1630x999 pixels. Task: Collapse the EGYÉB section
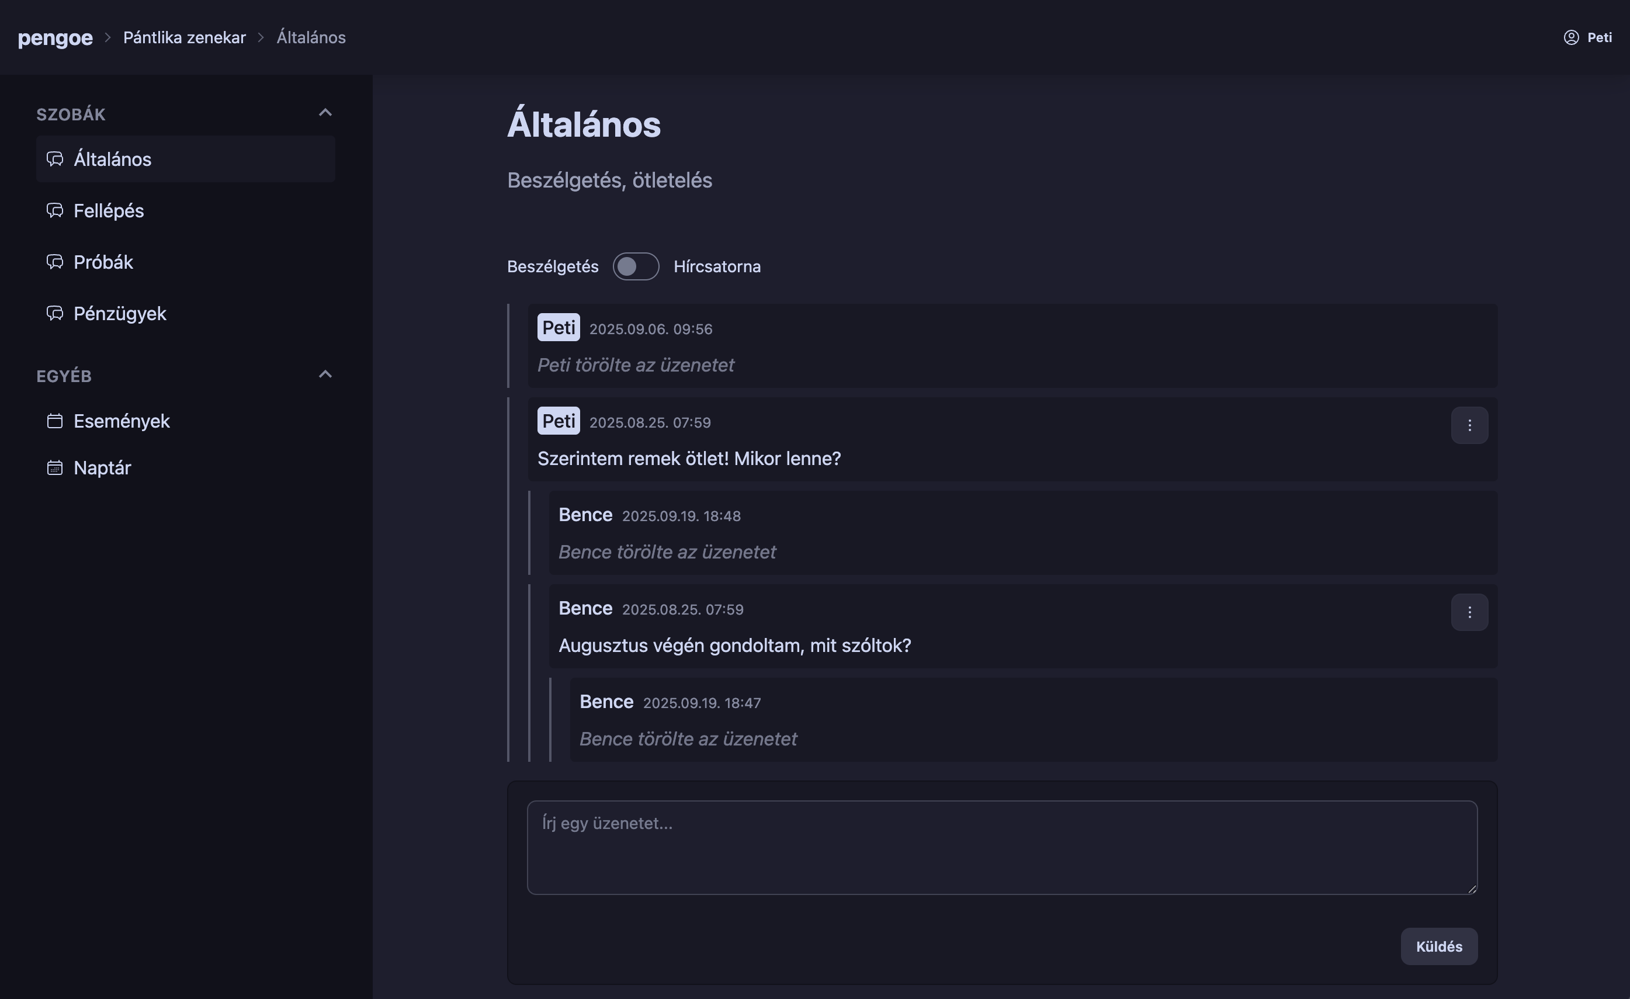pyautogui.click(x=325, y=373)
